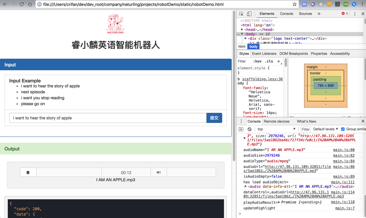Reload the page in browser toolbar

tap(22, 4)
